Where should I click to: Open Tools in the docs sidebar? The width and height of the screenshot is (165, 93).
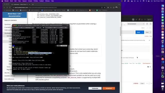8,67
